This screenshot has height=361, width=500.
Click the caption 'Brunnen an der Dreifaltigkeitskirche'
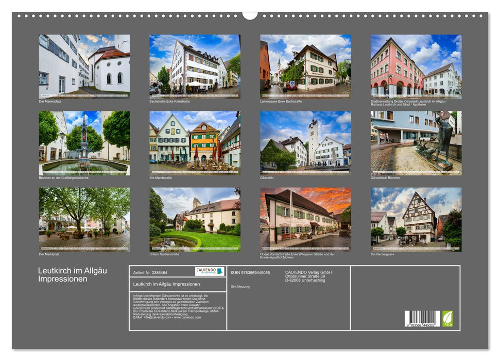point(63,177)
